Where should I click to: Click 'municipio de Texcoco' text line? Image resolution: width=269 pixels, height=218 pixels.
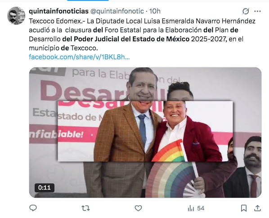(x=63, y=48)
